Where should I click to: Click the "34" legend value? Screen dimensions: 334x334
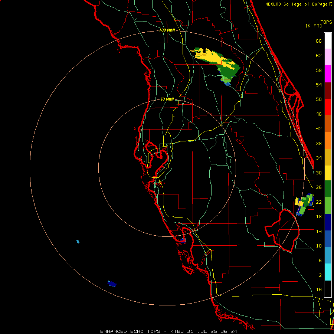pyautogui.click(x=319, y=158)
